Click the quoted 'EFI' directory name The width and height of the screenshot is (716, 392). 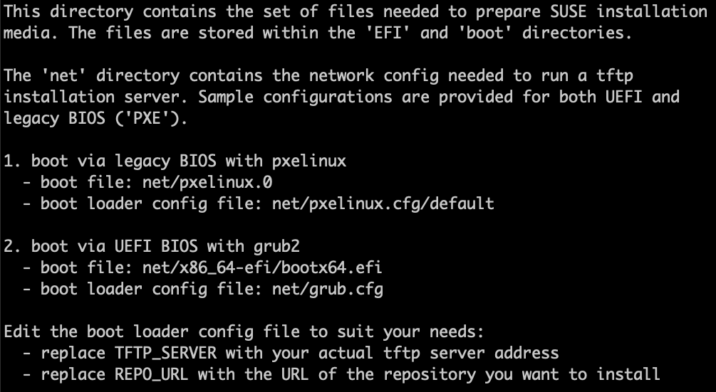(x=388, y=33)
